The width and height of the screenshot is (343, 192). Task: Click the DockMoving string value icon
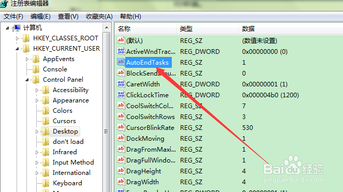121,138
